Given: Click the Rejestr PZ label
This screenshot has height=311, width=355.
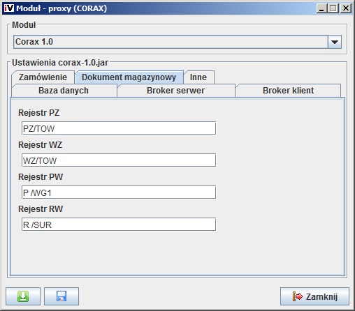Looking at the screenshot, I should (39, 113).
